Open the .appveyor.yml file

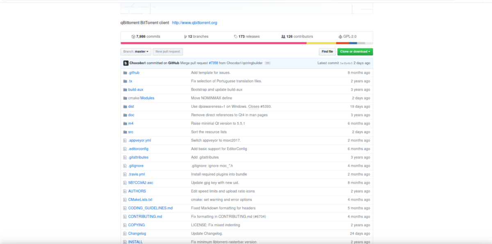pyautogui.click(x=139, y=140)
